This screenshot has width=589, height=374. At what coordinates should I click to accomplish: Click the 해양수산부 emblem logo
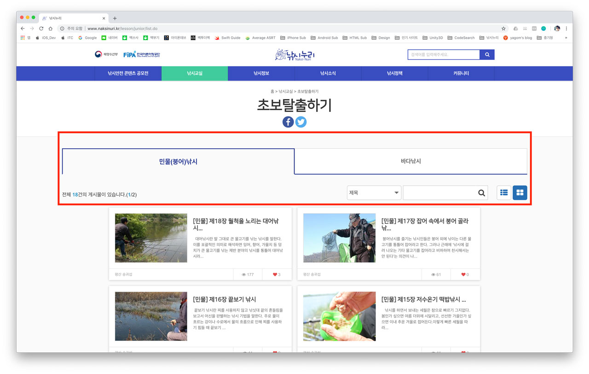(107, 54)
